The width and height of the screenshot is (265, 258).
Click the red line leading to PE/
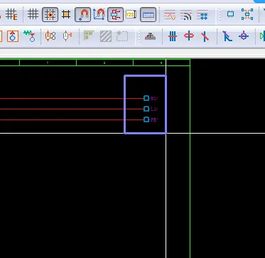pyautogui.click(x=71, y=119)
